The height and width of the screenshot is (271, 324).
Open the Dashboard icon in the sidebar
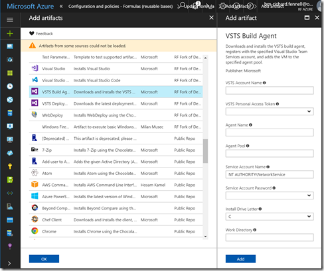[10, 46]
